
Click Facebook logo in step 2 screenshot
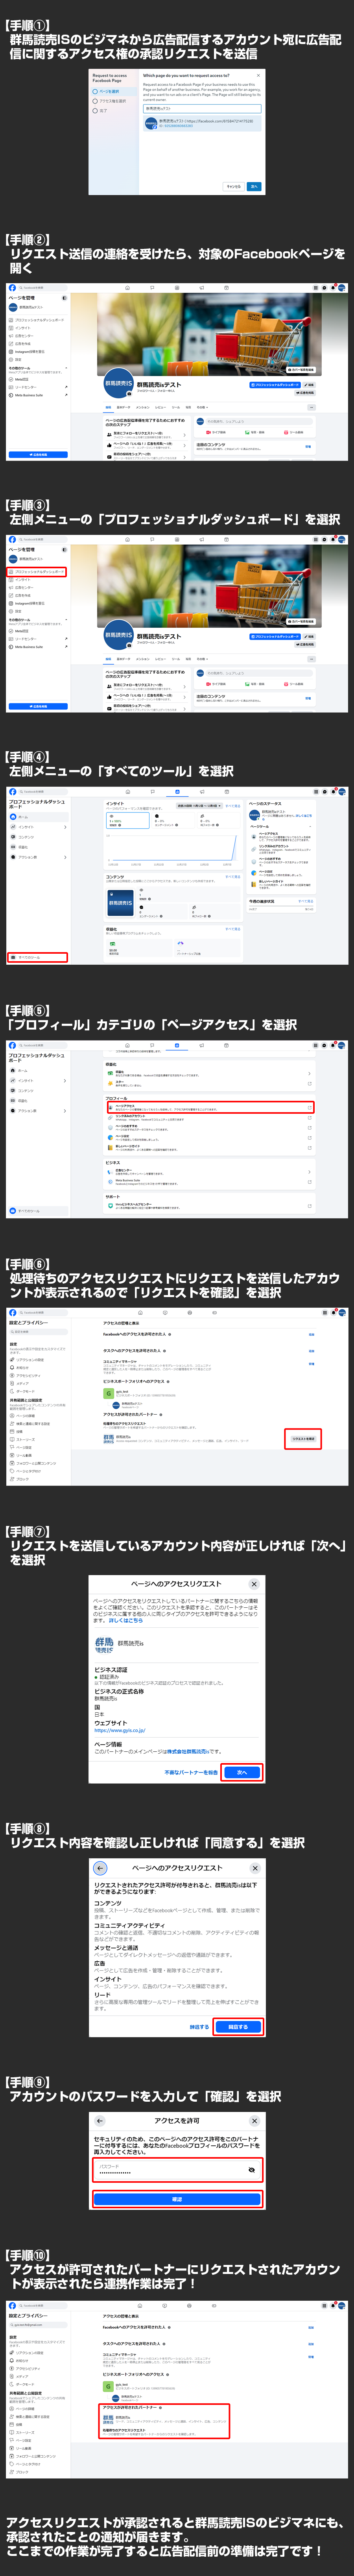pyautogui.click(x=12, y=287)
